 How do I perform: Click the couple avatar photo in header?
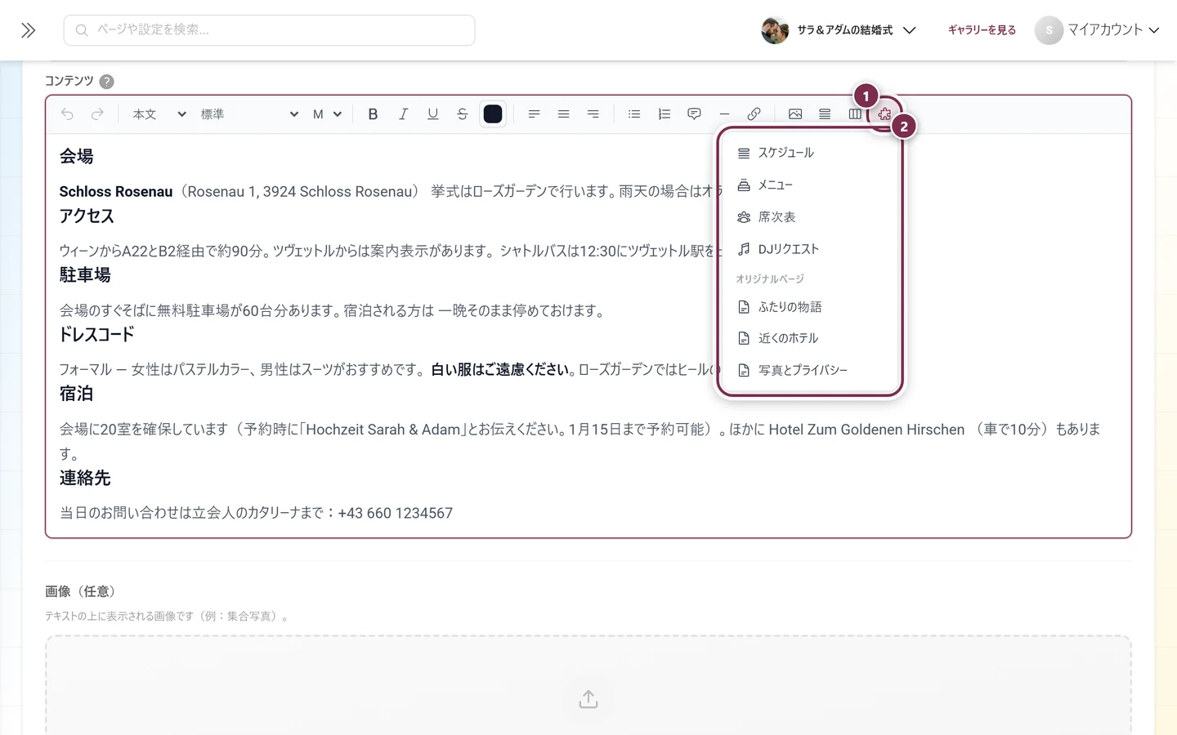tap(775, 30)
